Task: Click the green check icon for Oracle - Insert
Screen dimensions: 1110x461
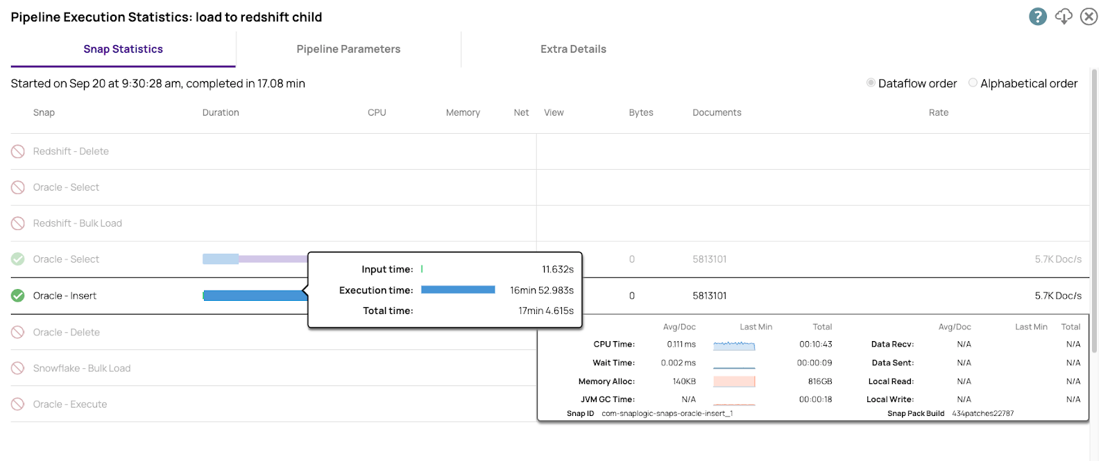Action: (x=18, y=296)
